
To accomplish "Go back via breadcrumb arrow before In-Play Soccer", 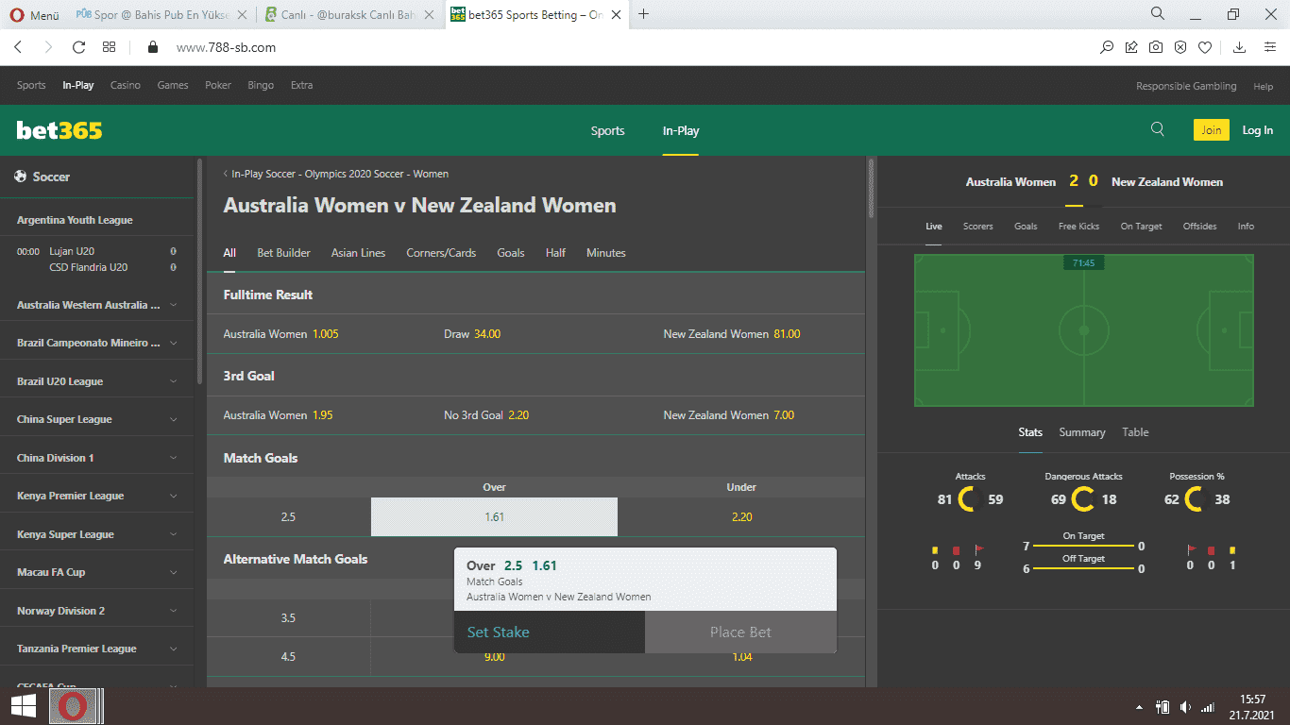I will [226, 174].
